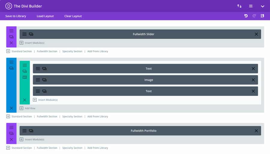
Task: Open Image module settings icon
Action: [x=38, y=80]
